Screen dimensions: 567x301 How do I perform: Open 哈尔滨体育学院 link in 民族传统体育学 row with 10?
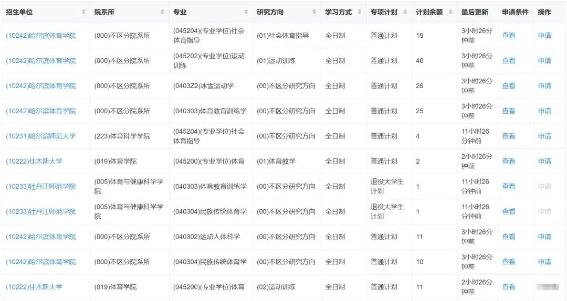41,262
